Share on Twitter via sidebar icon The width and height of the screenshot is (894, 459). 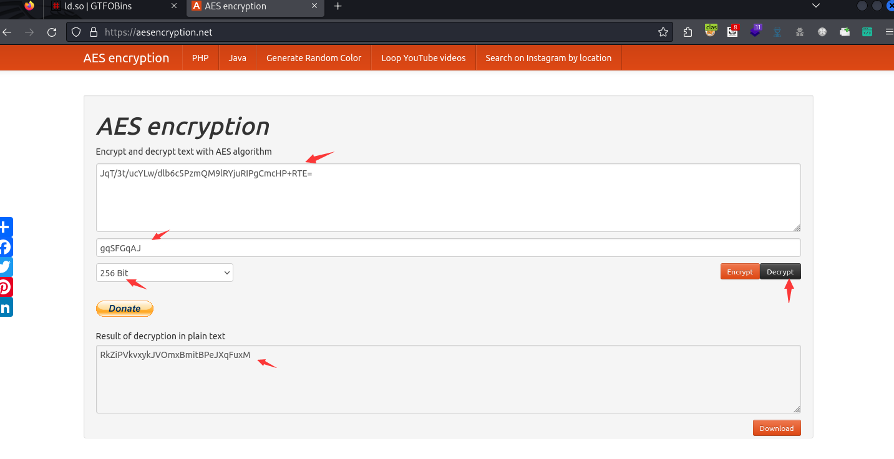pyautogui.click(x=5, y=267)
